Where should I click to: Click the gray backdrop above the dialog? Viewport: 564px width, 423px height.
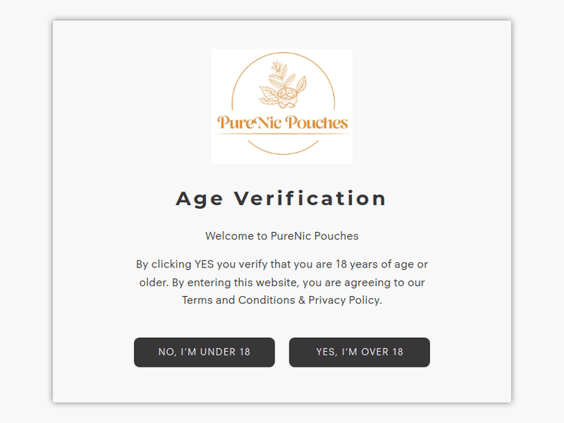click(281, 10)
